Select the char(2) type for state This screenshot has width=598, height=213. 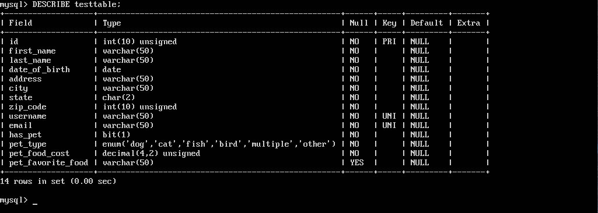(118, 97)
